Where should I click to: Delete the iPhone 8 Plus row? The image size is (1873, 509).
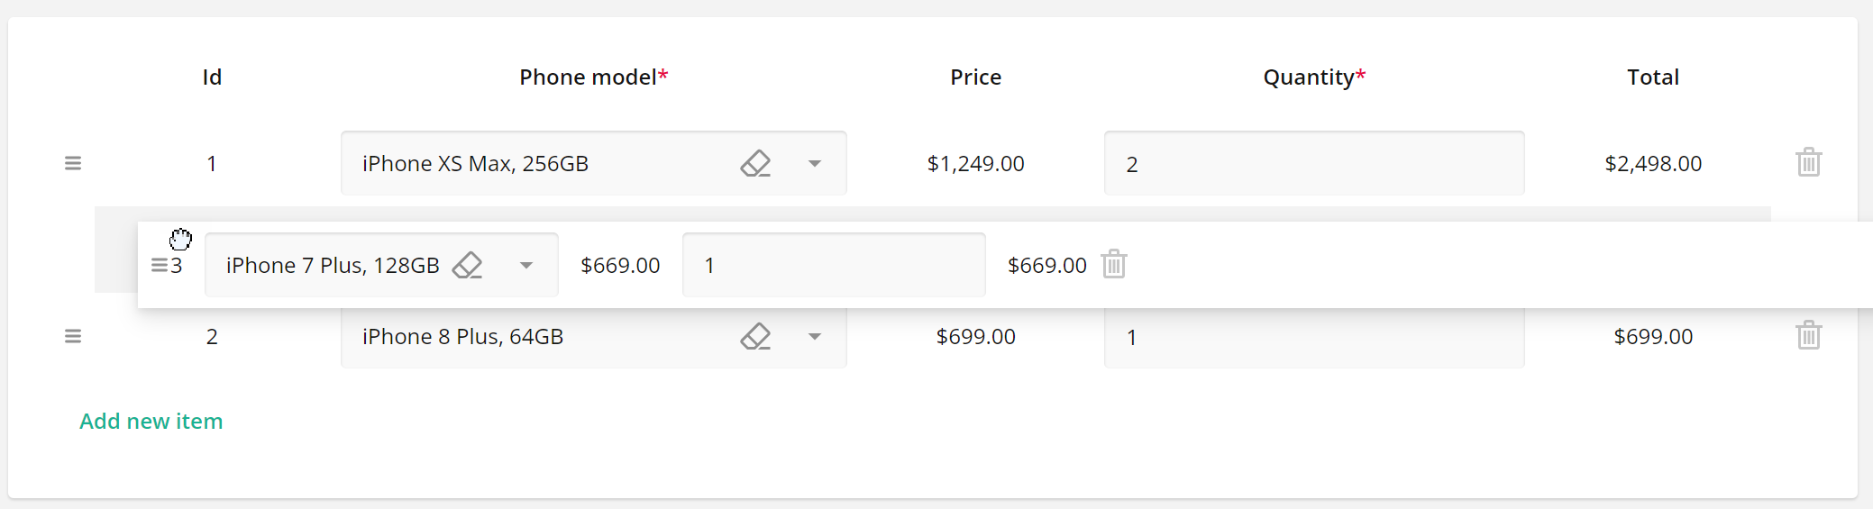(1808, 335)
